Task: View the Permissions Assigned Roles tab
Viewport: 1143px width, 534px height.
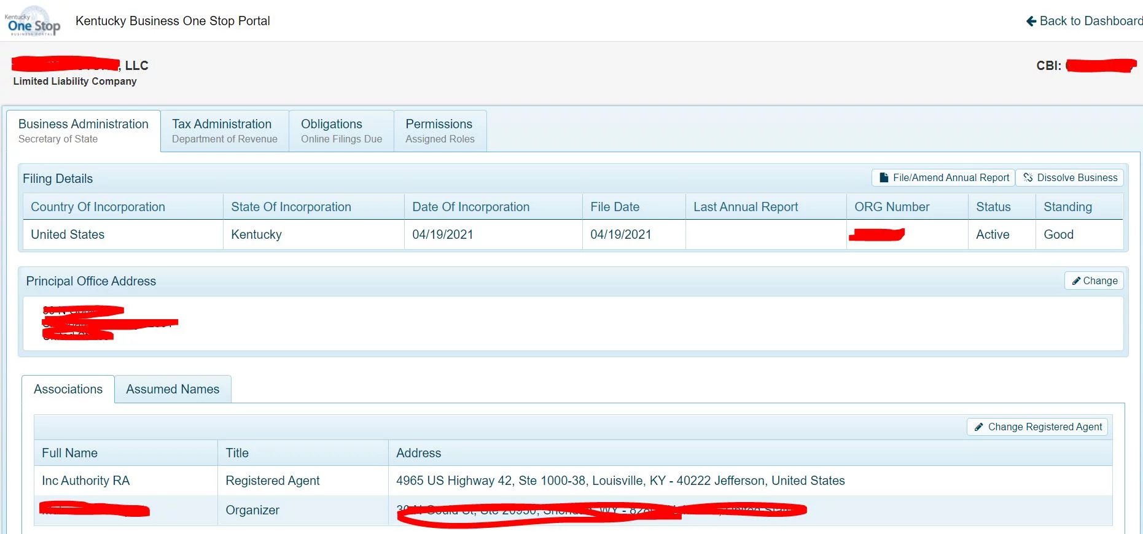Action: pyautogui.click(x=440, y=131)
